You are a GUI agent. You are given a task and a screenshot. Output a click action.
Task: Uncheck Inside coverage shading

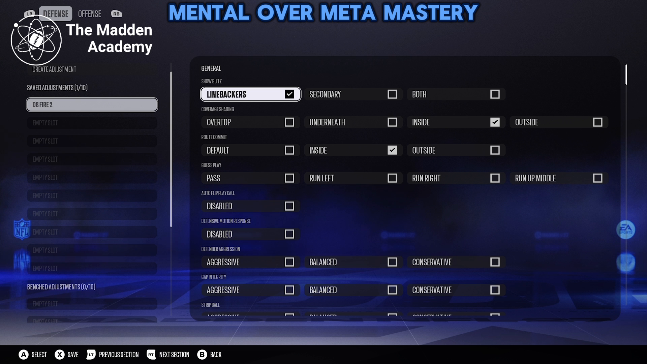(x=456, y=122)
